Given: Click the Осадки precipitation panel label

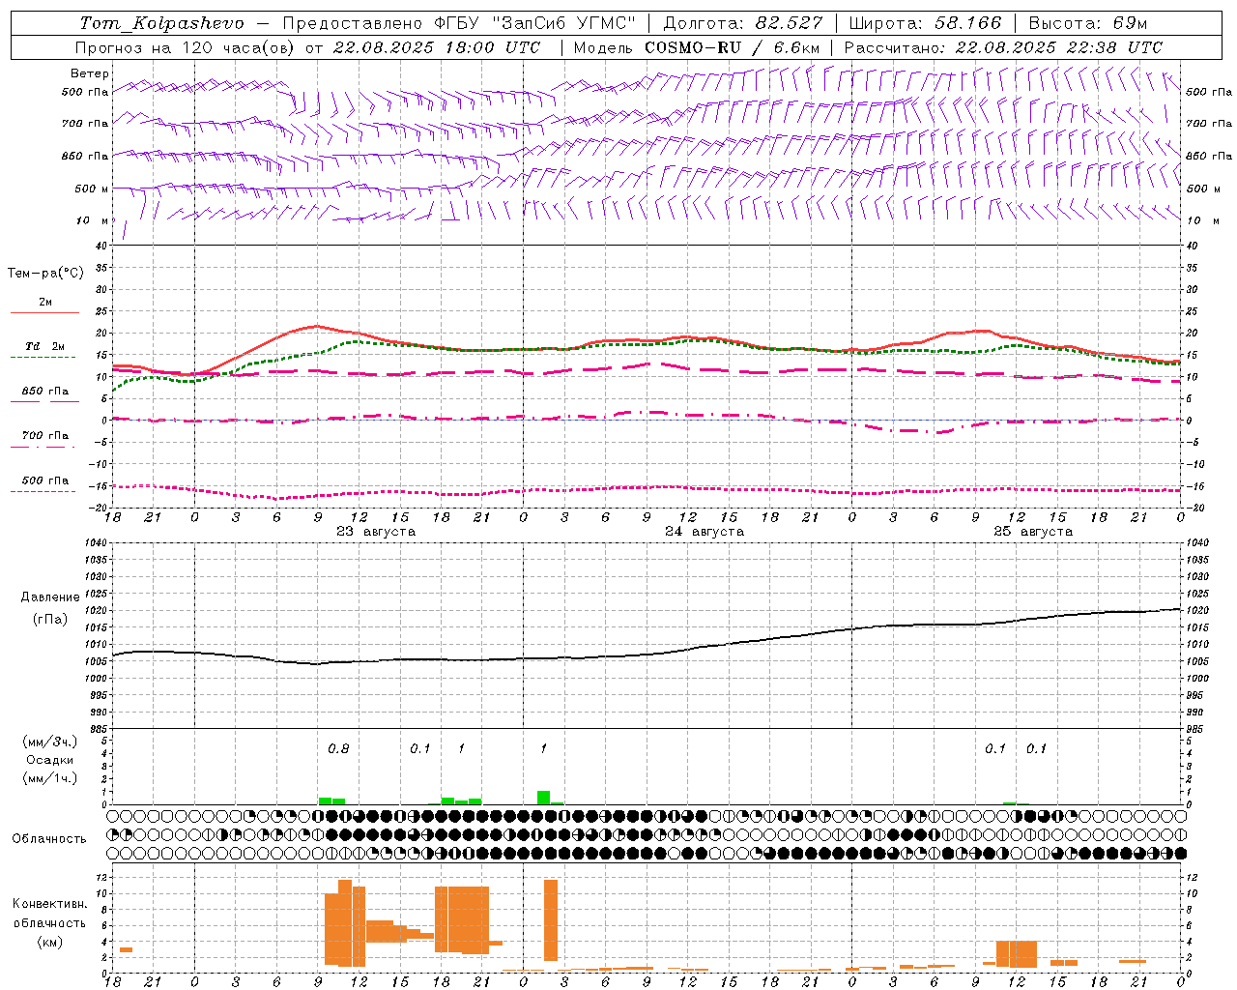Looking at the screenshot, I should coord(50,760).
